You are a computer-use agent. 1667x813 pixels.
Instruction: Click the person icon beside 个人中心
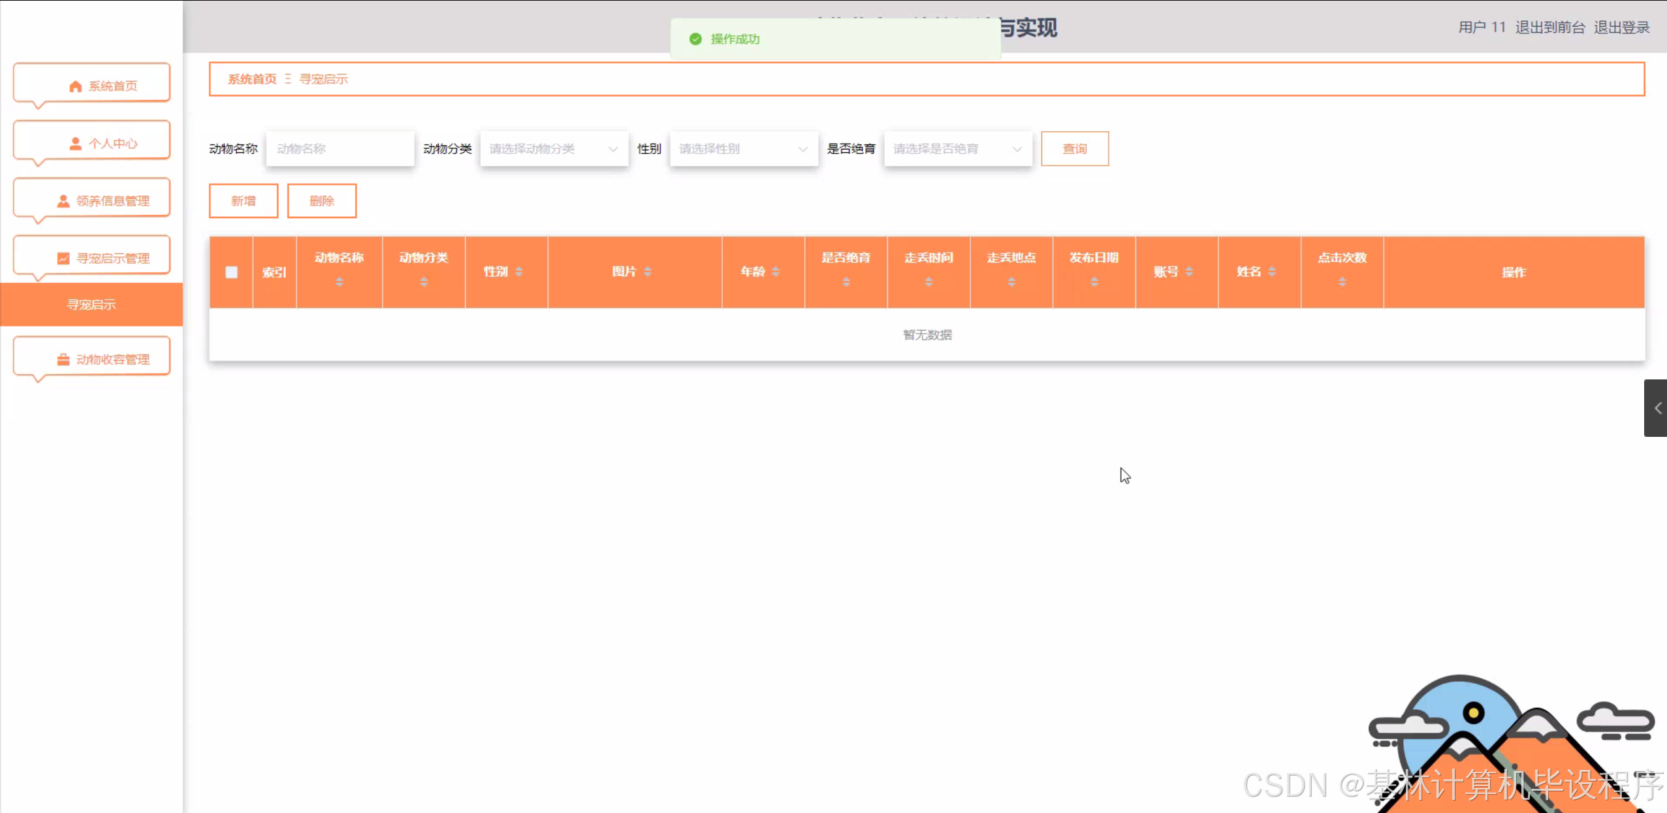point(75,144)
